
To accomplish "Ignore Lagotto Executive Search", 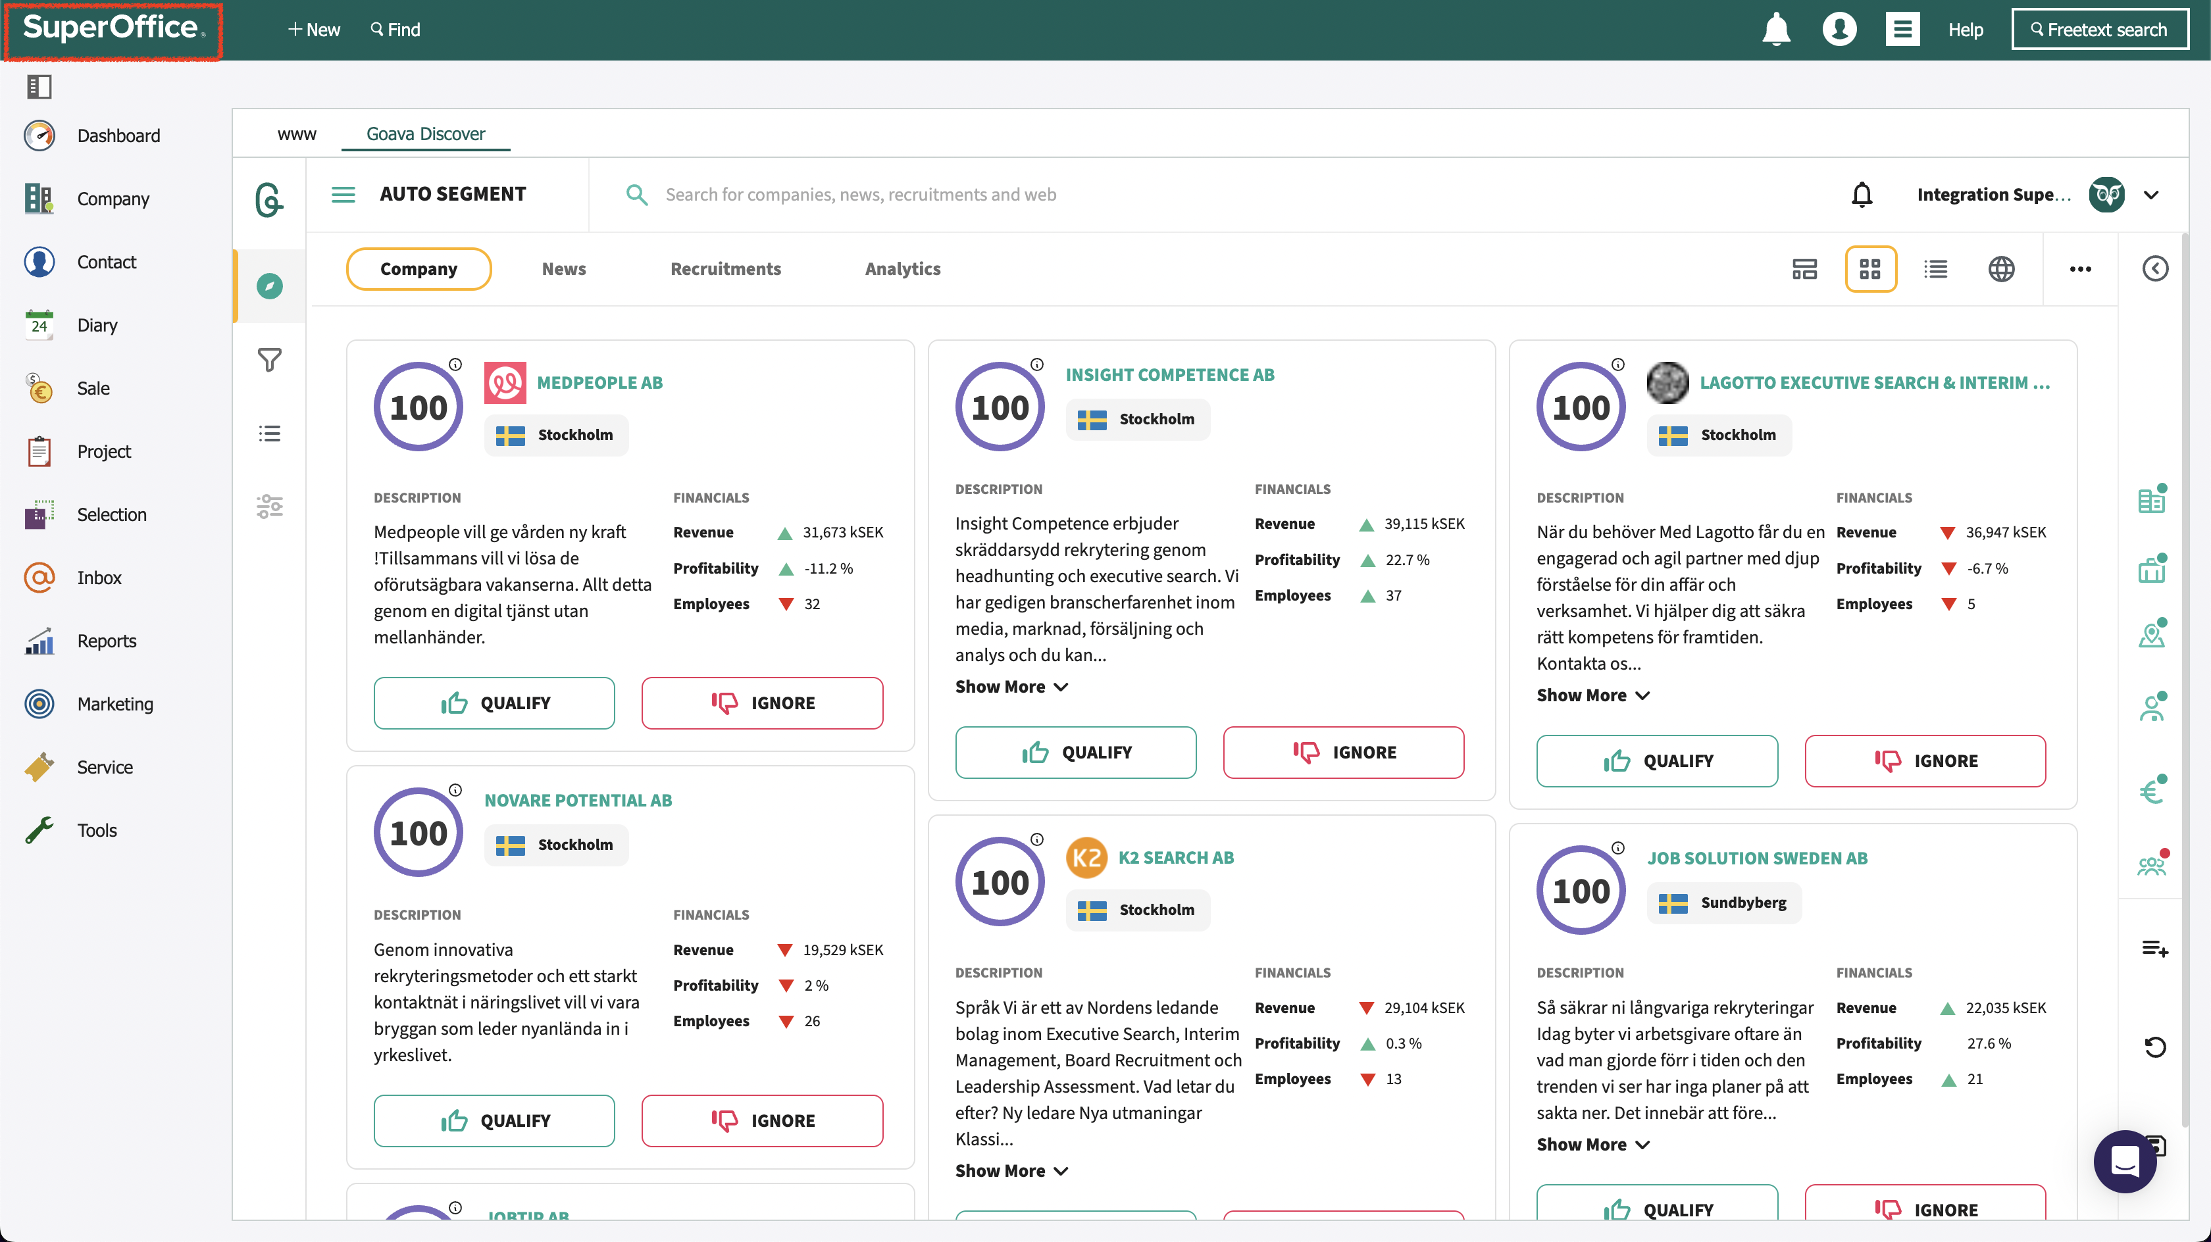I will pos(1925,760).
